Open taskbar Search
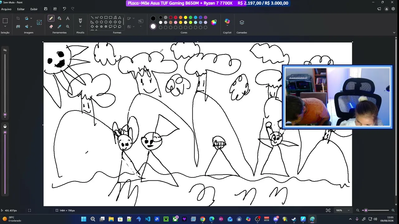This screenshot has width=399, height=224. pos(93,219)
